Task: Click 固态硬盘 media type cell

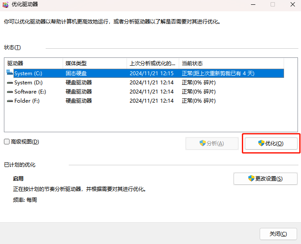Action: tap(76, 74)
